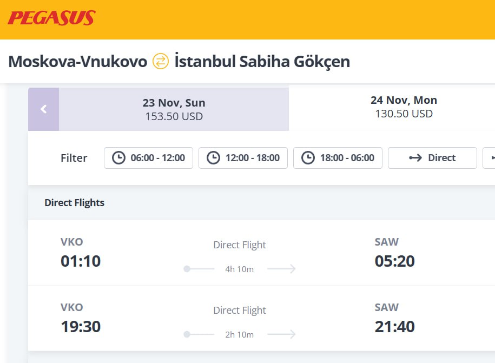Switch to the 24 Nov, Mon date tab
The image size is (495, 363).
click(404, 107)
